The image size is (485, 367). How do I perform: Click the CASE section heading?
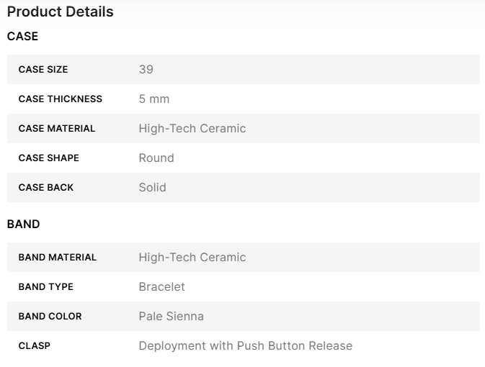(22, 36)
